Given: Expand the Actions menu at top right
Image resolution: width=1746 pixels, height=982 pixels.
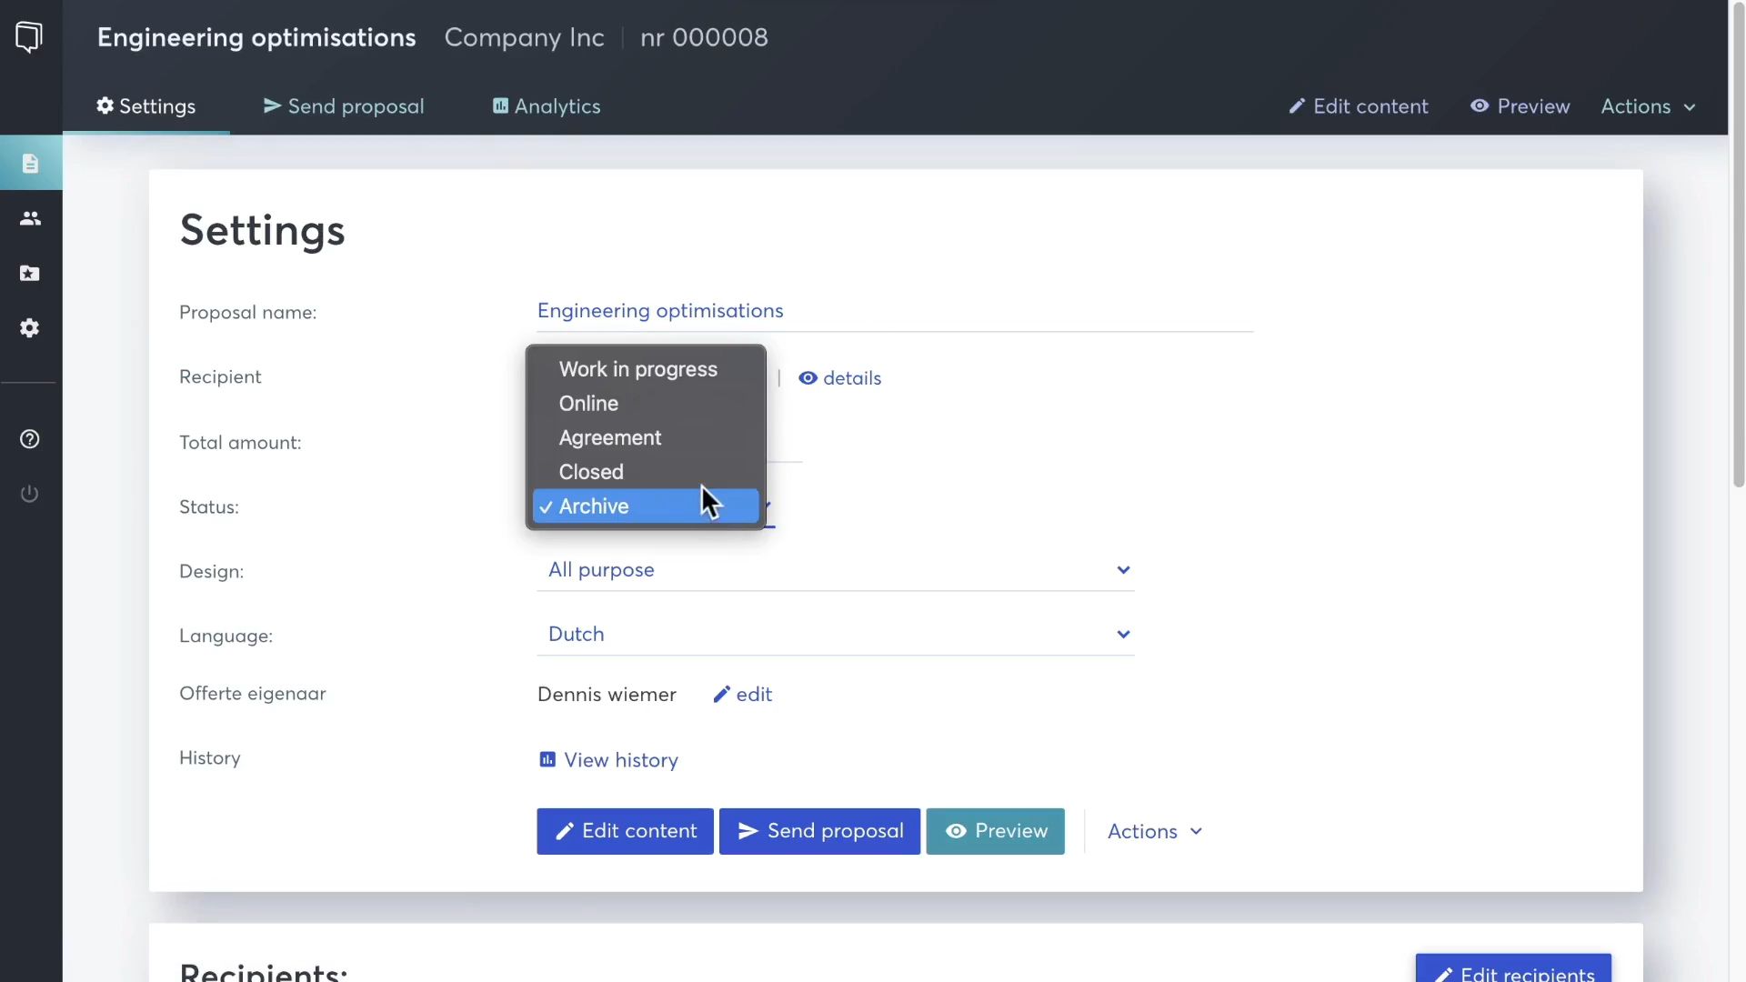Looking at the screenshot, I should coord(1648,106).
